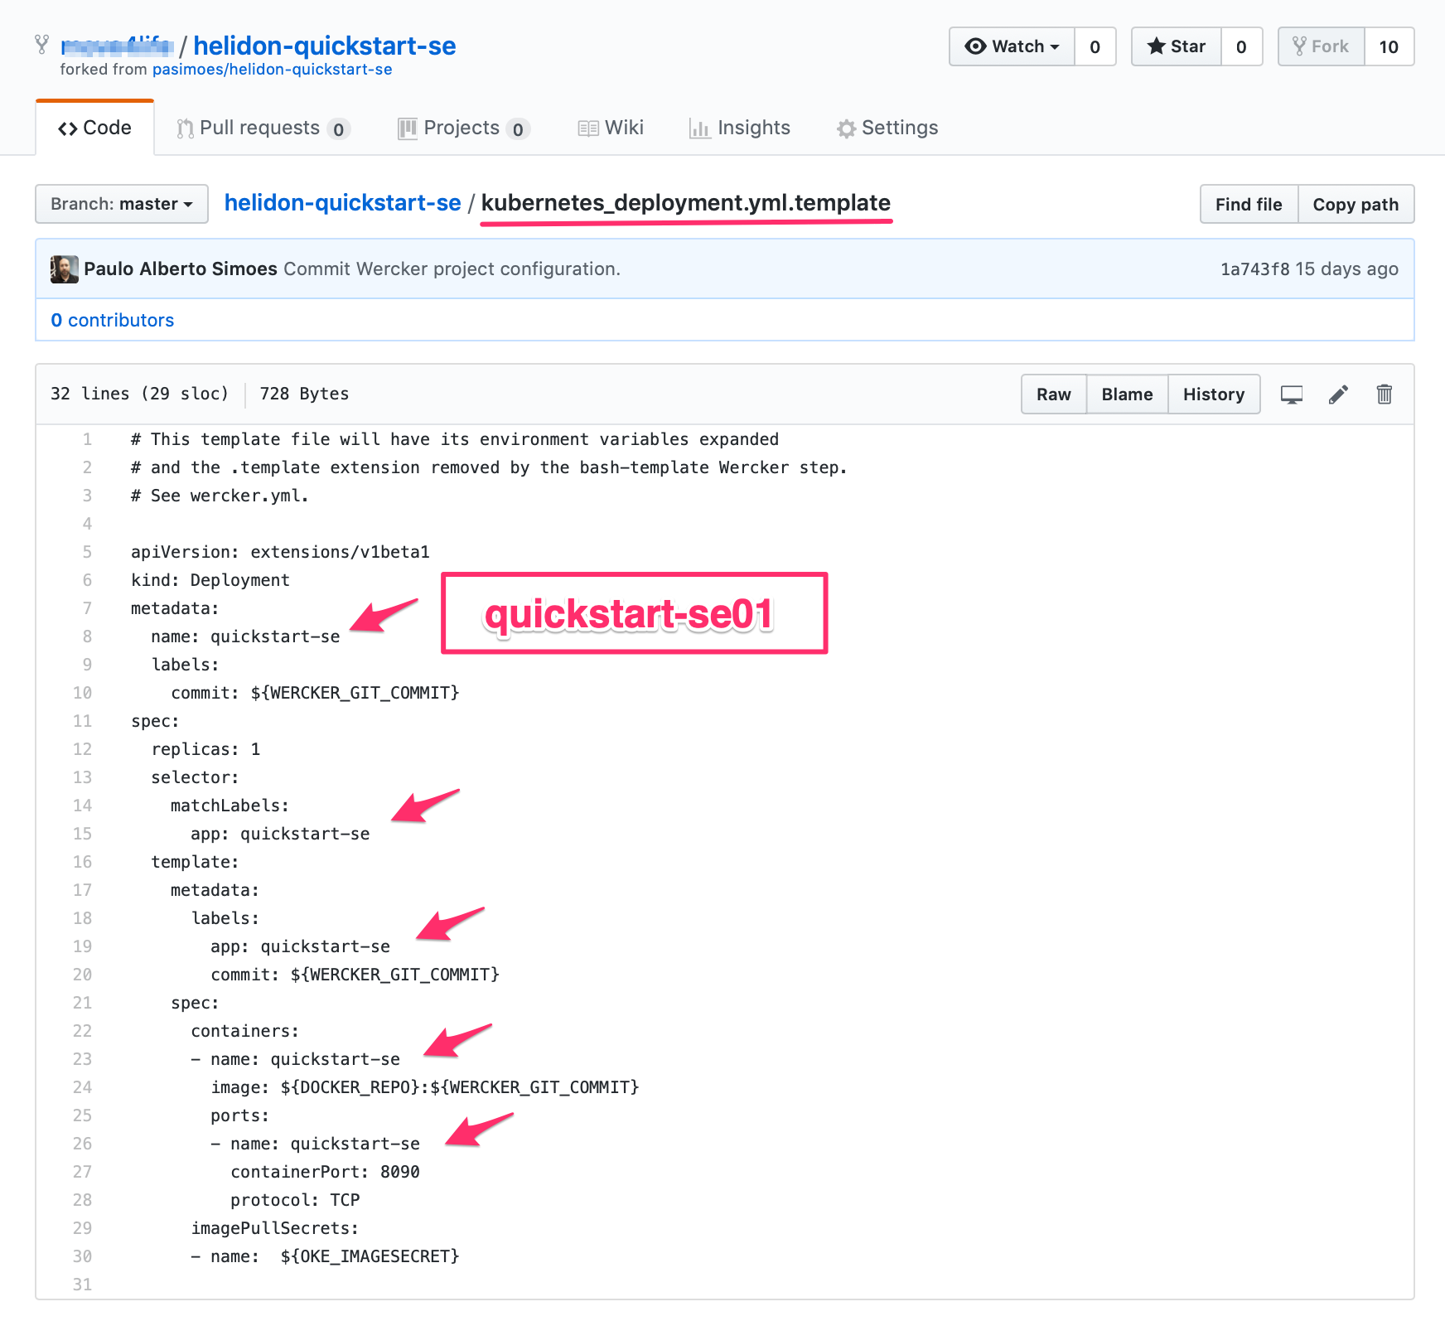Viewport: 1445px width, 1321px height.
Task: Click the 'containers:' line
Action: tap(244, 1031)
